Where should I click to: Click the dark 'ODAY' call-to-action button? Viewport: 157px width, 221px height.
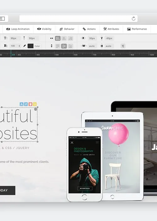pyautogui.click(x=8, y=190)
